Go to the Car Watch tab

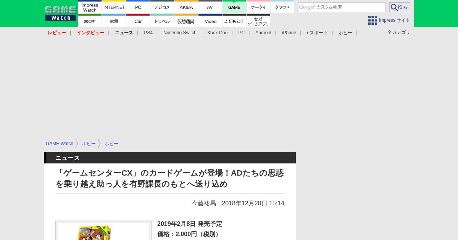pyautogui.click(x=138, y=21)
